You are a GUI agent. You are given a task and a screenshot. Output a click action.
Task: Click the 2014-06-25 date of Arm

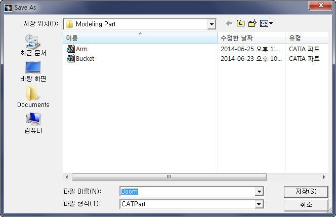[250, 49]
